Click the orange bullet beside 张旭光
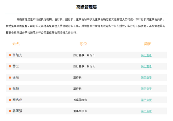173x121 pixels. click(10, 55)
